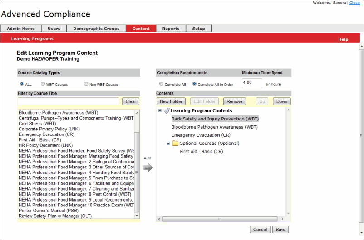Open the Content tab
364x240 pixels.
click(141, 29)
